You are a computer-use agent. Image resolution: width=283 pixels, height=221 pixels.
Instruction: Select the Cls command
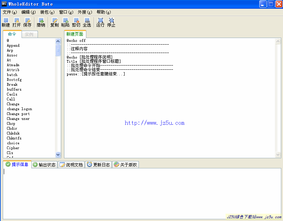[x=10, y=153]
